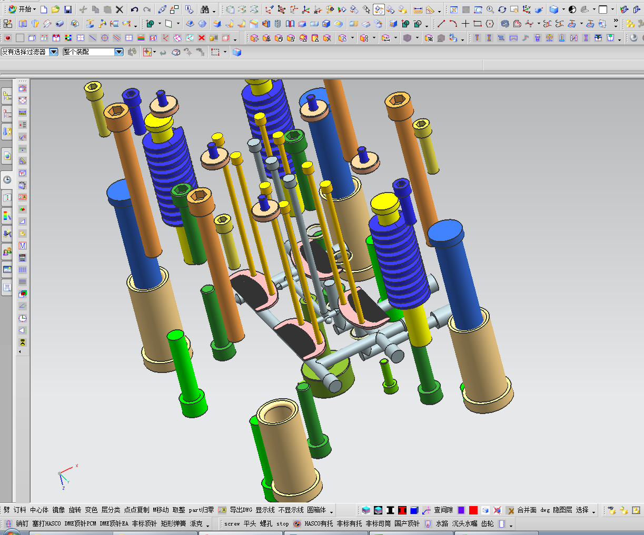Click the 不显示线 button
644x535 pixels.
[291, 510]
